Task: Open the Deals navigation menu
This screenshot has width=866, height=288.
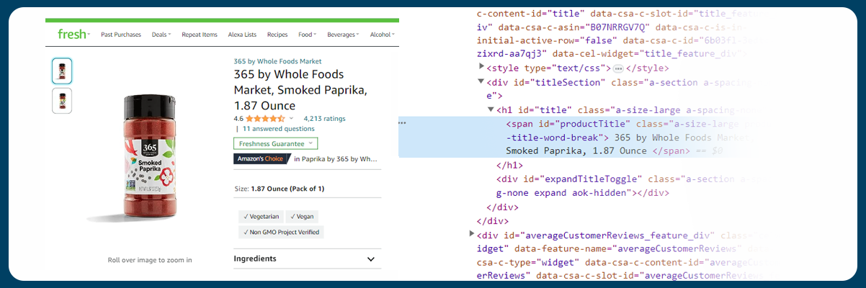Action: [x=162, y=35]
